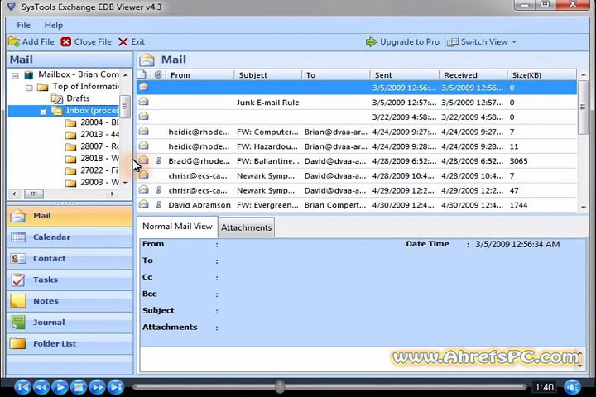This screenshot has height=397, width=596.
Task: Select the FW: Ballantine... message from BradG
Action: click(357, 161)
